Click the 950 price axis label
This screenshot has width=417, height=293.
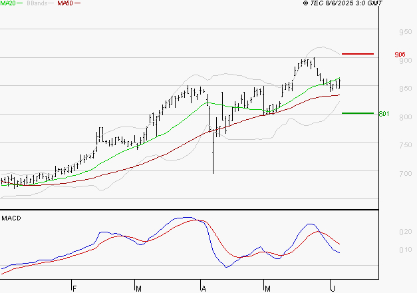[405, 32]
